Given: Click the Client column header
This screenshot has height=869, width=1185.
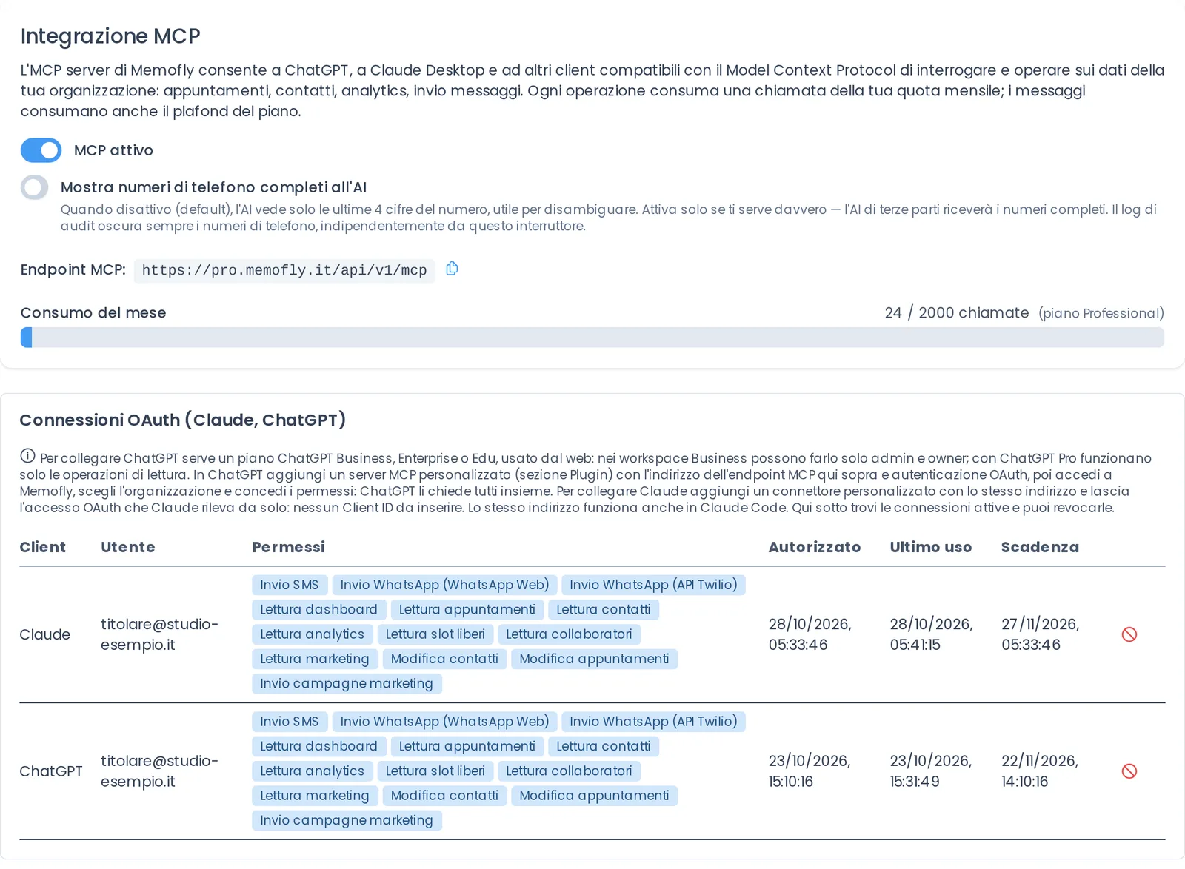Looking at the screenshot, I should coord(43,547).
